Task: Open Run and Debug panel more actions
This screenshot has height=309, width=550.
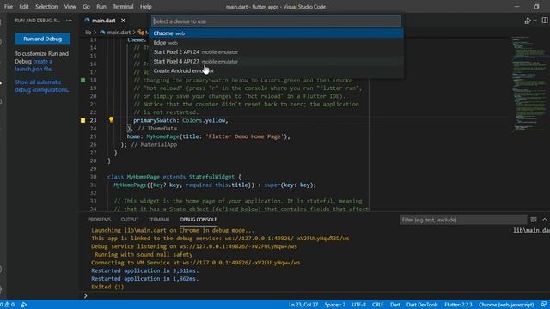Action: [x=69, y=21]
